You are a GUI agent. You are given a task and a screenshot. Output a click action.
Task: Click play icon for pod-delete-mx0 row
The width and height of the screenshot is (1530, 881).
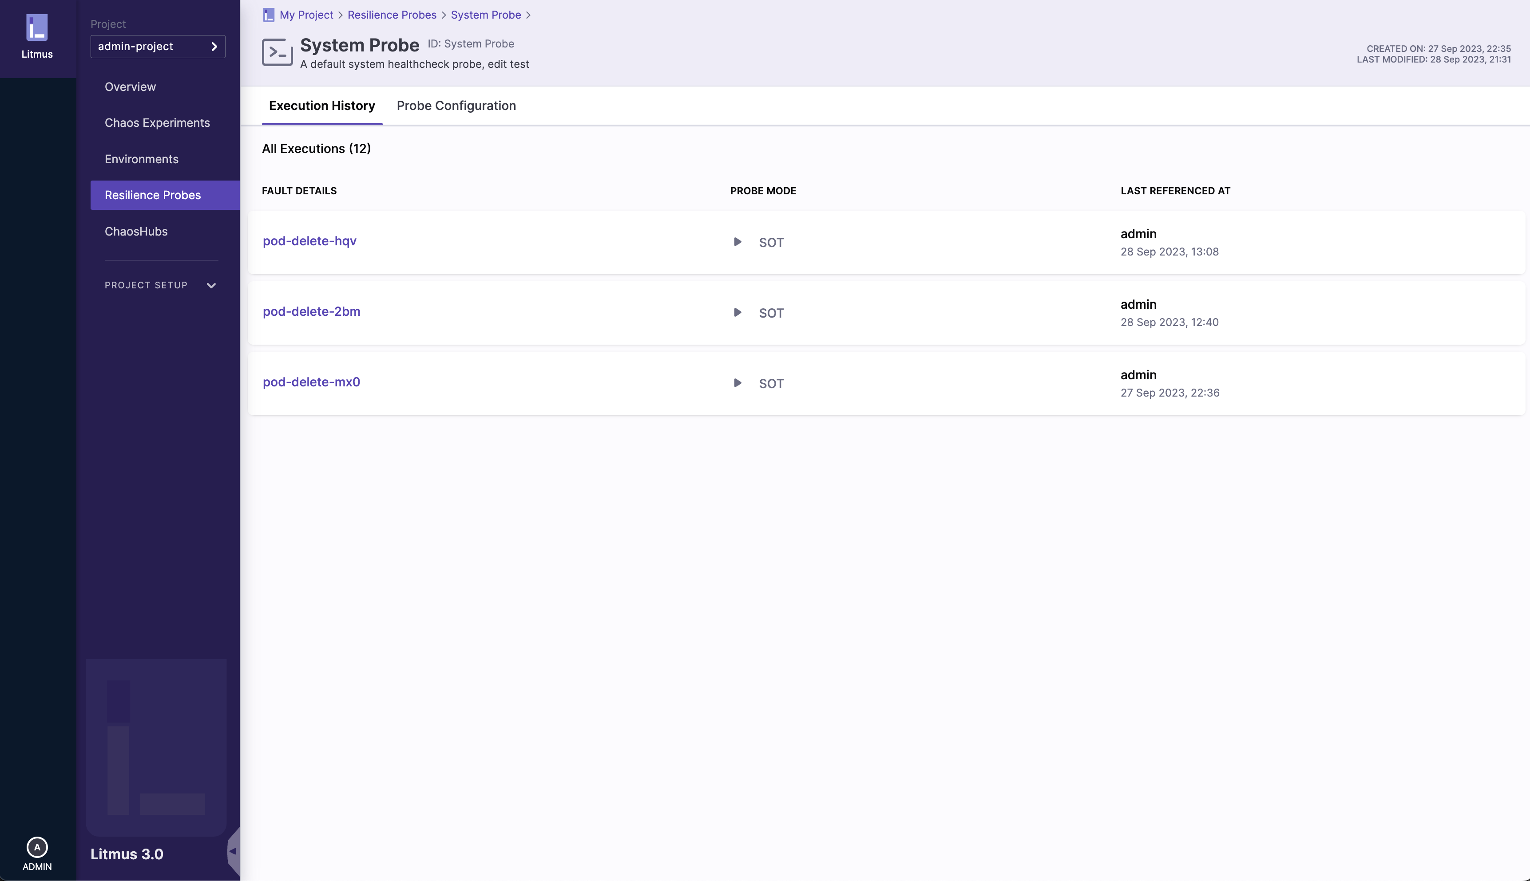tap(737, 383)
